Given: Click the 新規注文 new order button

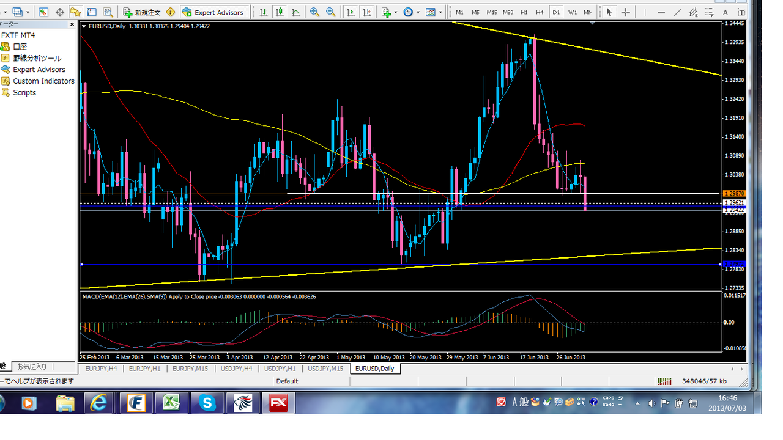Looking at the screenshot, I should pyautogui.click(x=141, y=12).
